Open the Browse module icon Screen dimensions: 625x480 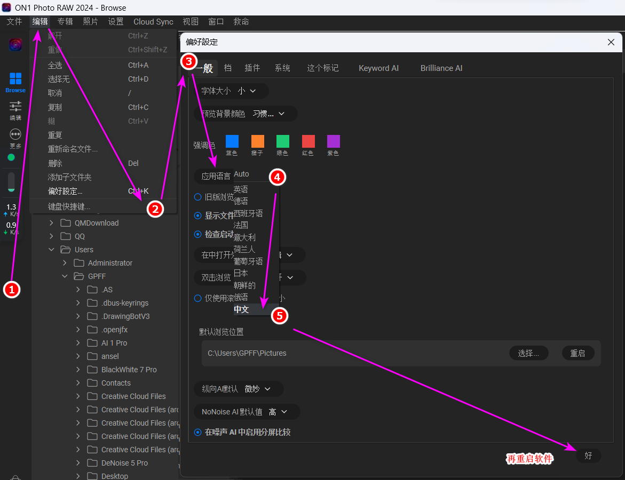15,78
